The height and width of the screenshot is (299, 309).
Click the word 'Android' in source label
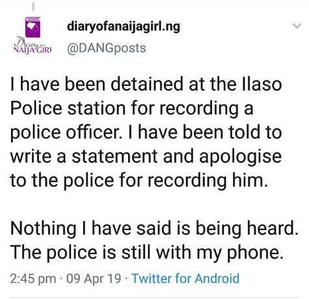point(217,278)
